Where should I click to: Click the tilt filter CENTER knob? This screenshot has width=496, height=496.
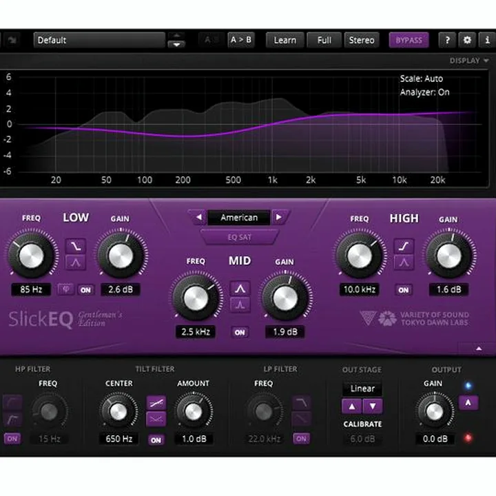pyautogui.click(x=118, y=411)
